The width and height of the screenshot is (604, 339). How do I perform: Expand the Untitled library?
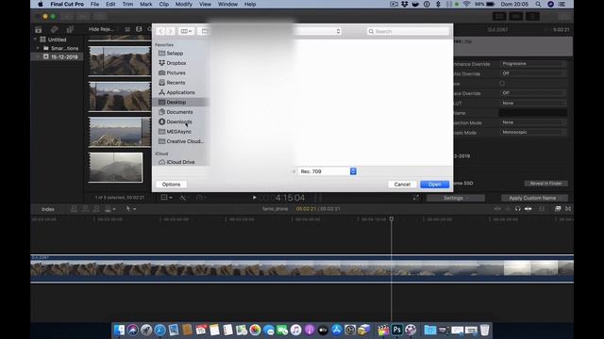click(x=35, y=40)
